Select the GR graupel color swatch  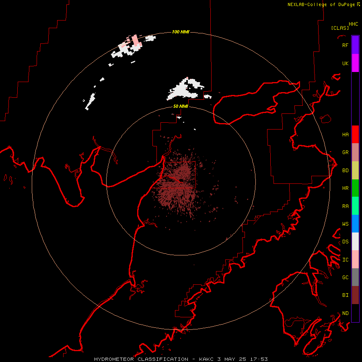coord(355,152)
